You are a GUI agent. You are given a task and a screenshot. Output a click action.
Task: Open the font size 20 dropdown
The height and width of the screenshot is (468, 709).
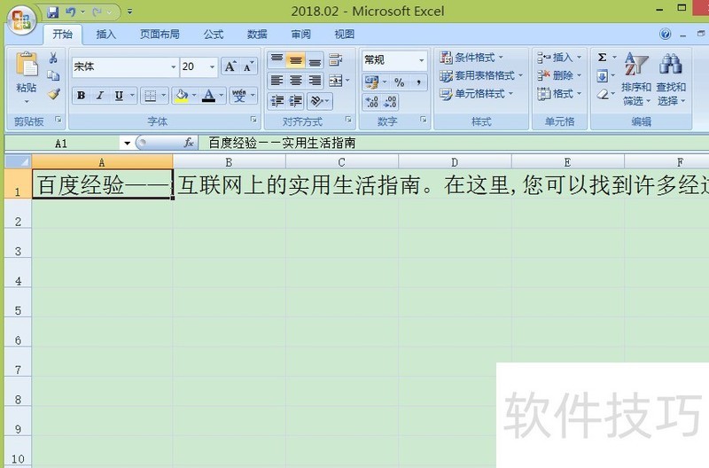point(212,67)
